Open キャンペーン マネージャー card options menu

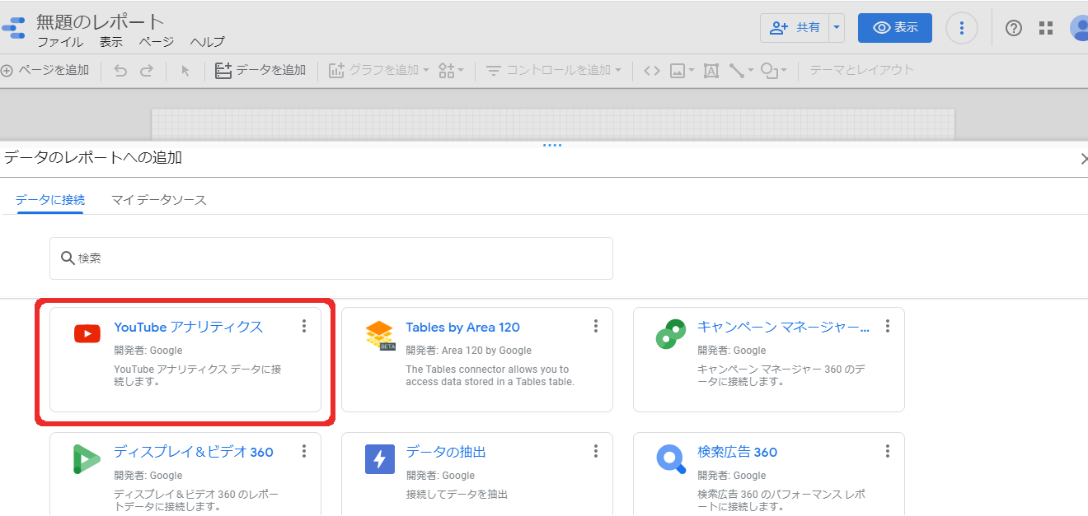tap(888, 327)
